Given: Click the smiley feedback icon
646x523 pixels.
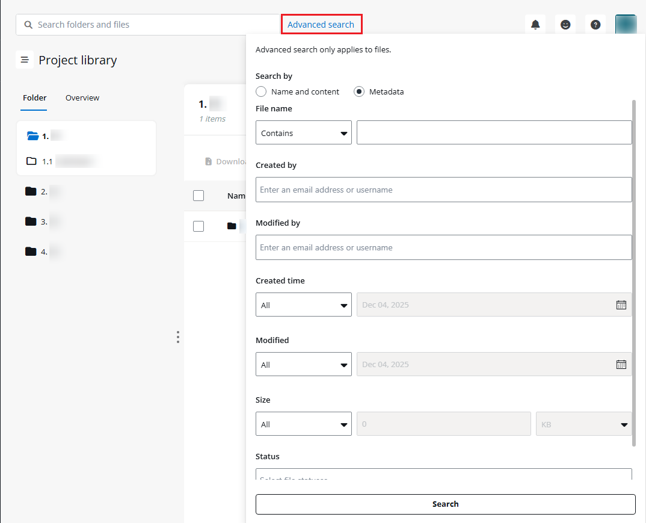Looking at the screenshot, I should click(x=565, y=25).
